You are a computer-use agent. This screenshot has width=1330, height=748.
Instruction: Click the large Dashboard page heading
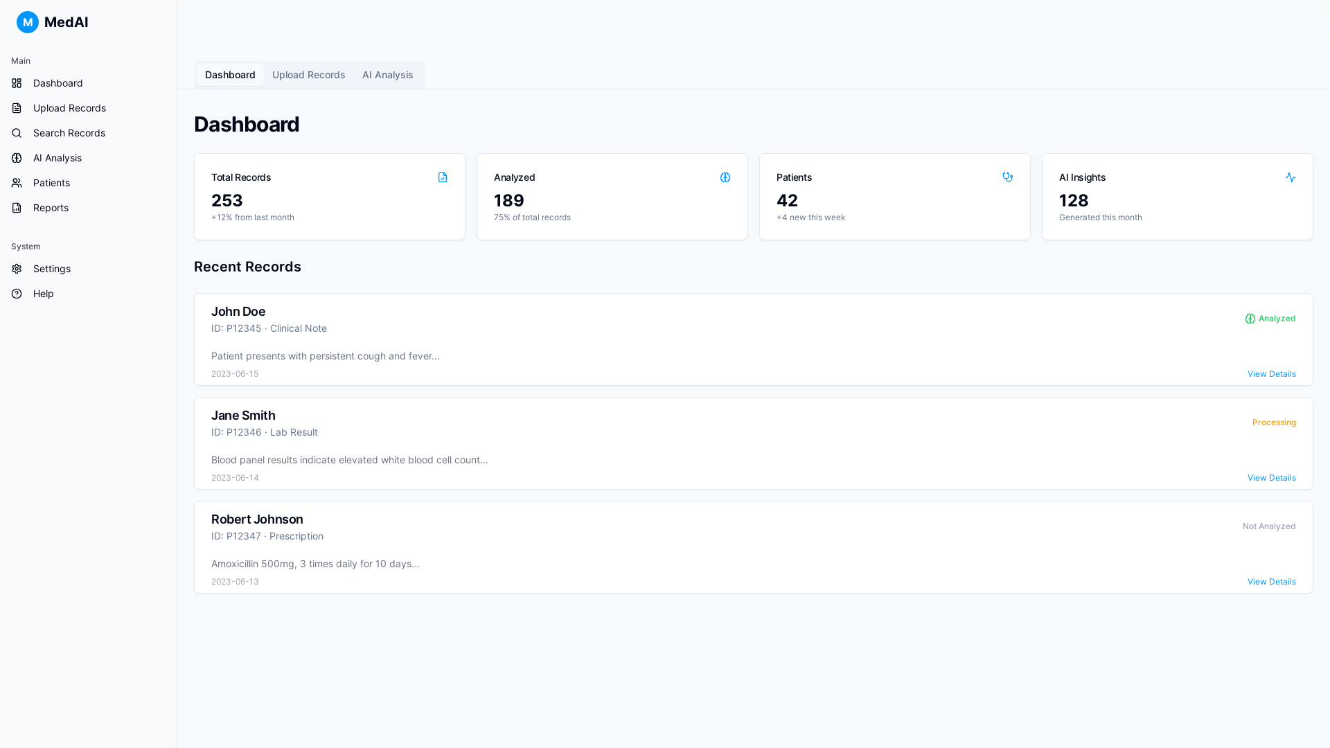[x=247, y=124]
